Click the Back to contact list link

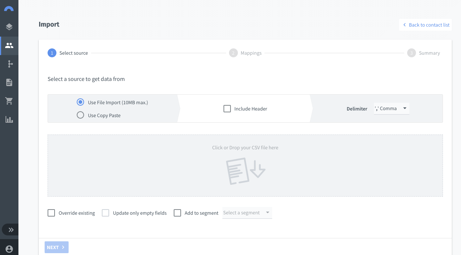click(x=426, y=25)
